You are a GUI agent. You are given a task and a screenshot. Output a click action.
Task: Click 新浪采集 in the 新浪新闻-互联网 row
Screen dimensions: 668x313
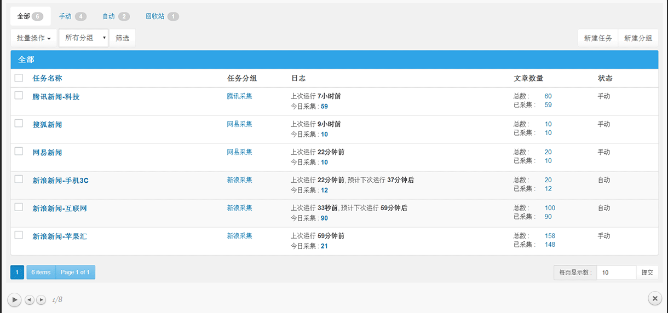click(240, 207)
